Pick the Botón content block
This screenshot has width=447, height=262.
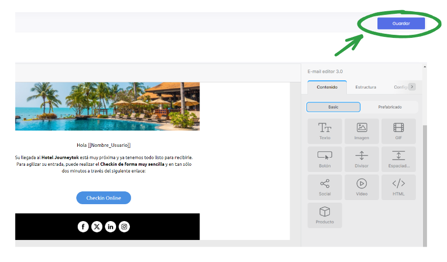tap(325, 159)
